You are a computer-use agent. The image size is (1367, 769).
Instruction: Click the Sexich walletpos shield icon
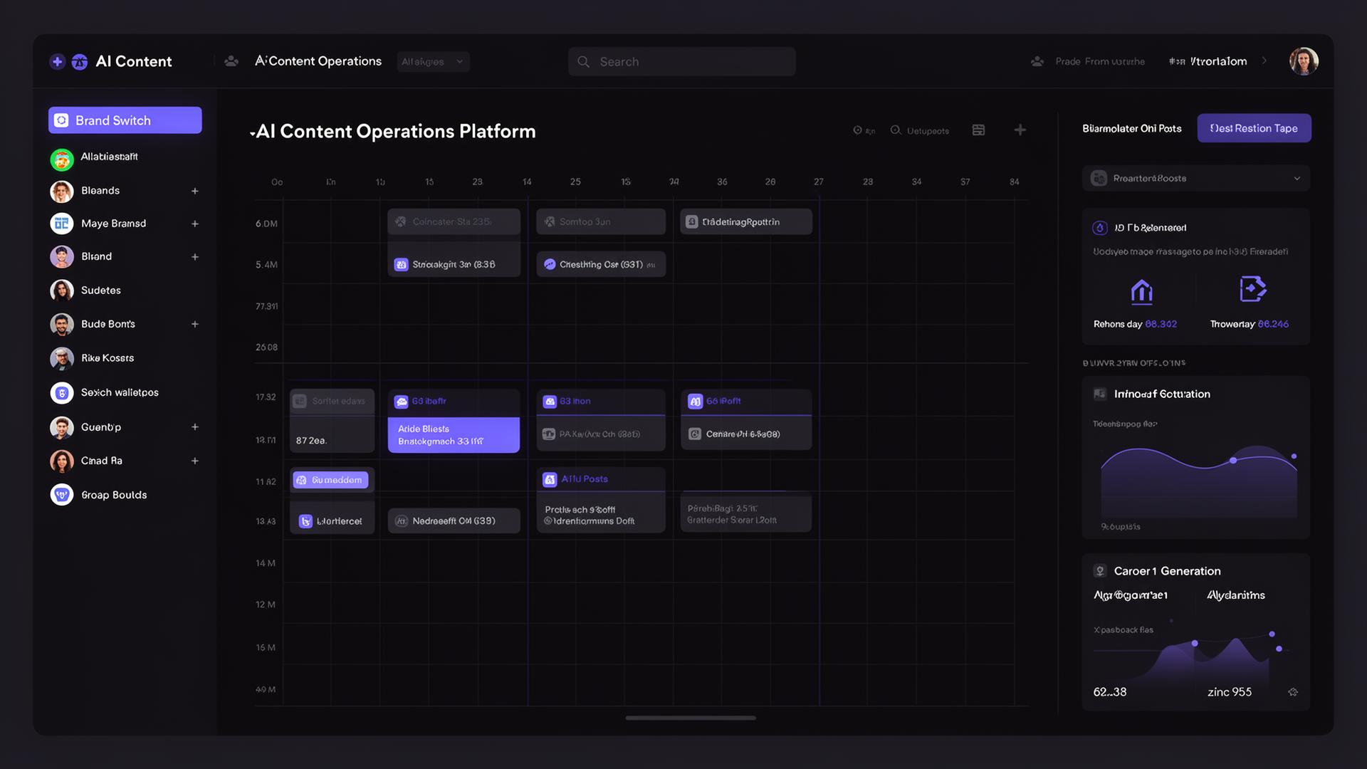pyautogui.click(x=62, y=393)
